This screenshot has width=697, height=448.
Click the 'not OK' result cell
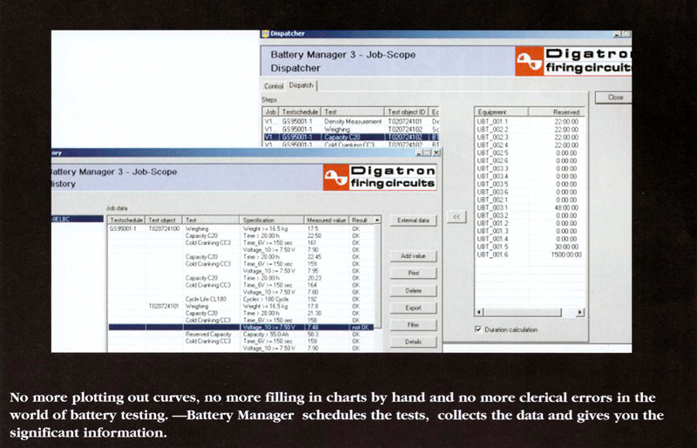point(360,328)
